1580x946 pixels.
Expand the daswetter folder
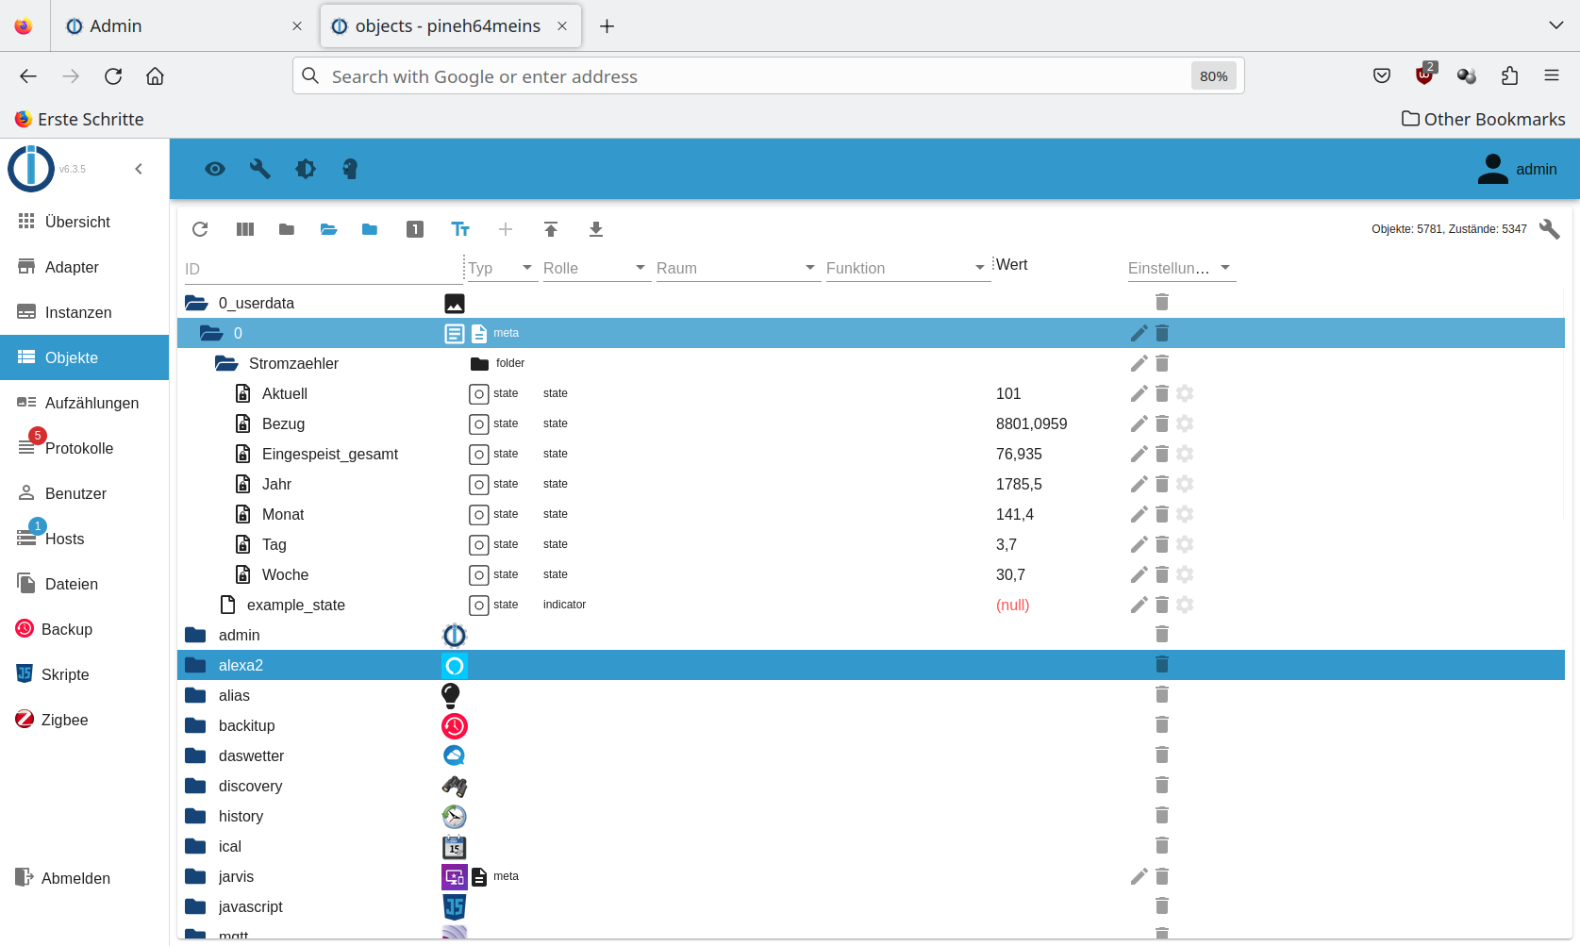coord(196,755)
